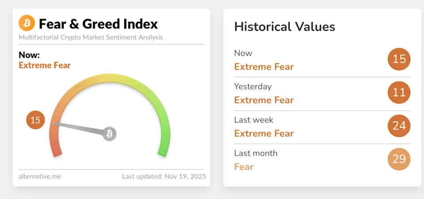Click the Bitcoin coin on gauge needle
Image resolution: width=424 pixels, height=199 pixels.
(x=110, y=133)
